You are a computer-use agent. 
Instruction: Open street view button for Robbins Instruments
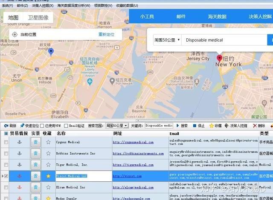(36, 154)
